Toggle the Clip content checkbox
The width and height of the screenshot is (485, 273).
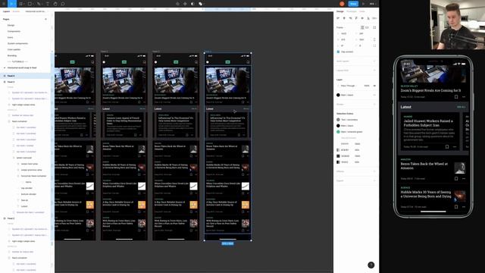pos(338,52)
